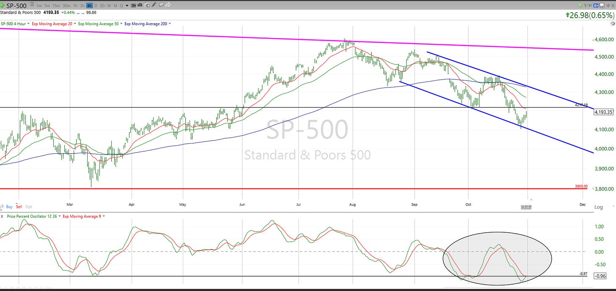
Task: Click the green star favorites icon
Action: click(x=580, y=5)
